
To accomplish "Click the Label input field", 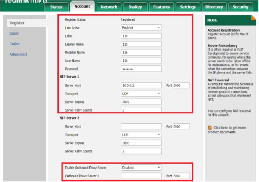I will (x=141, y=36).
